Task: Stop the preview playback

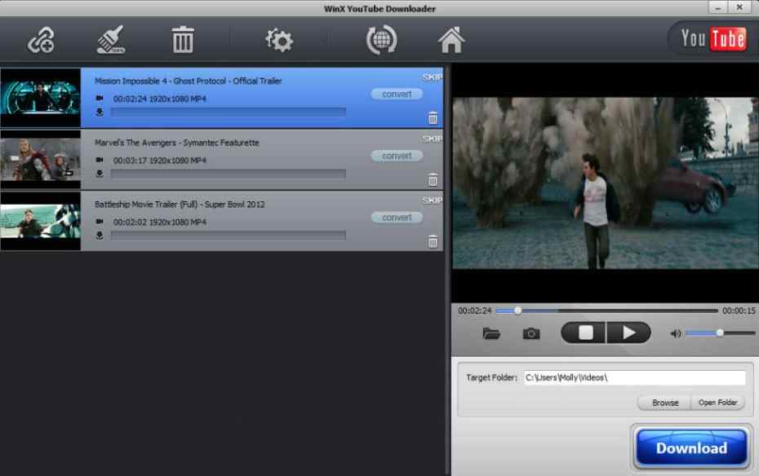Action: click(x=584, y=333)
